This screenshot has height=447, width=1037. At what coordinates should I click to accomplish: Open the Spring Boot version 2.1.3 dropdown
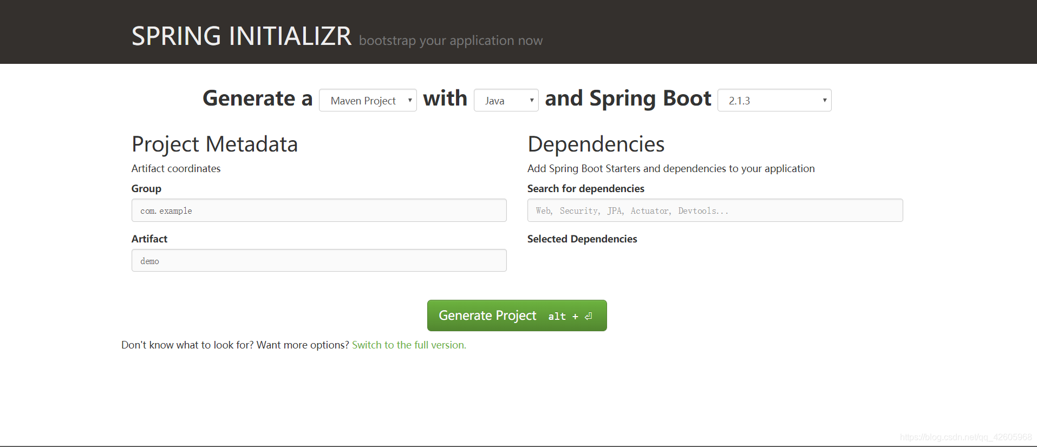pos(774,100)
